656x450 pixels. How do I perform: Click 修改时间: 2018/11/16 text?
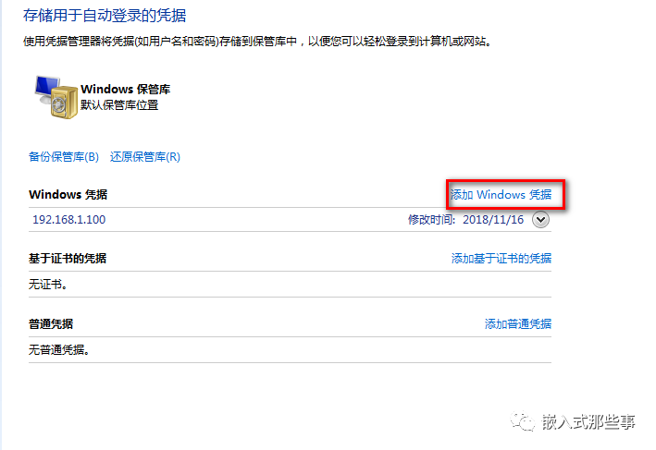point(465,220)
